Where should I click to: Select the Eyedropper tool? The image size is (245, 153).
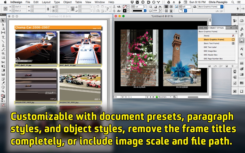[x=3, y=83]
